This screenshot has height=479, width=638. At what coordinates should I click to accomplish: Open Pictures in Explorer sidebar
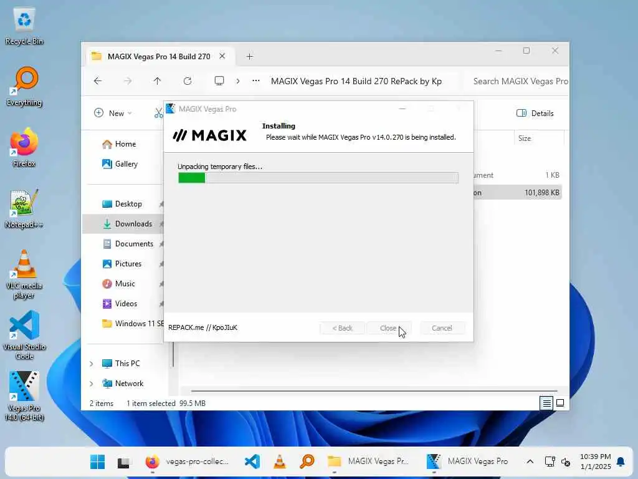(x=128, y=264)
